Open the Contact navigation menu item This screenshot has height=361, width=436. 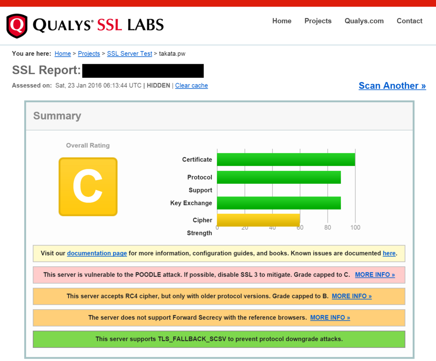coord(409,21)
